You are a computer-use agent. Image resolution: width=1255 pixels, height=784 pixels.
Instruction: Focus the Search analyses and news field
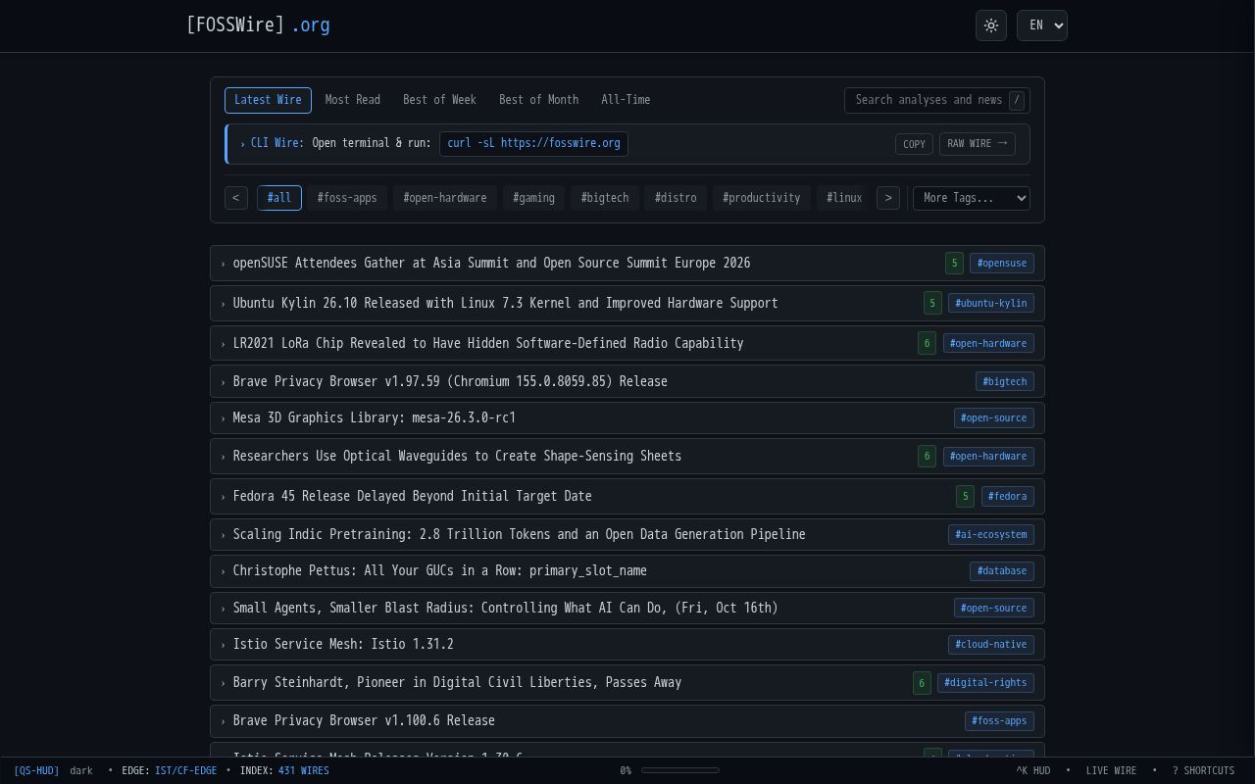937,100
